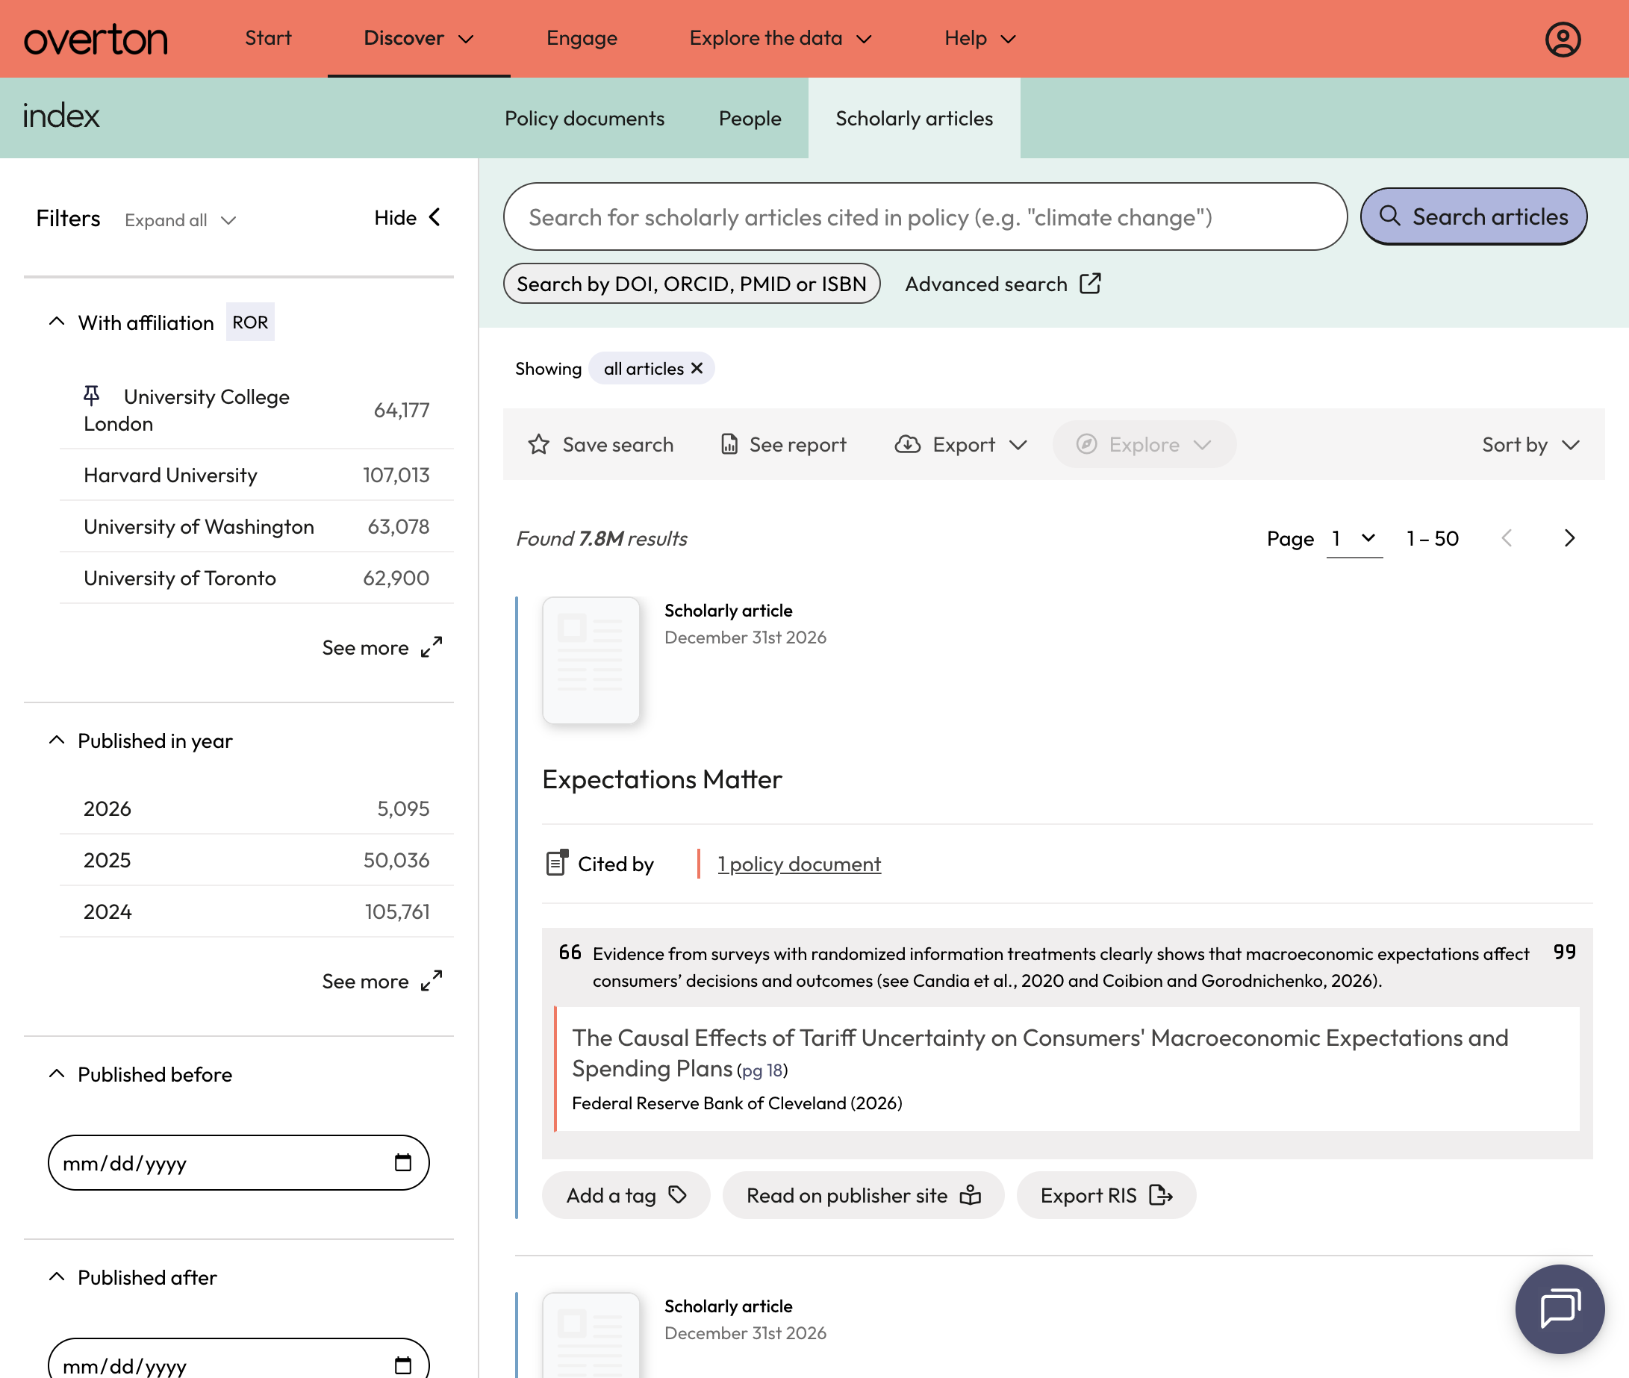Click the Expectations Matter article thumbnail
This screenshot has width=1629, height=1378.
point(591,660)
